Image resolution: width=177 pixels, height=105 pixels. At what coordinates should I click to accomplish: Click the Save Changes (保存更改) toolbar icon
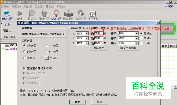(93, 15)
